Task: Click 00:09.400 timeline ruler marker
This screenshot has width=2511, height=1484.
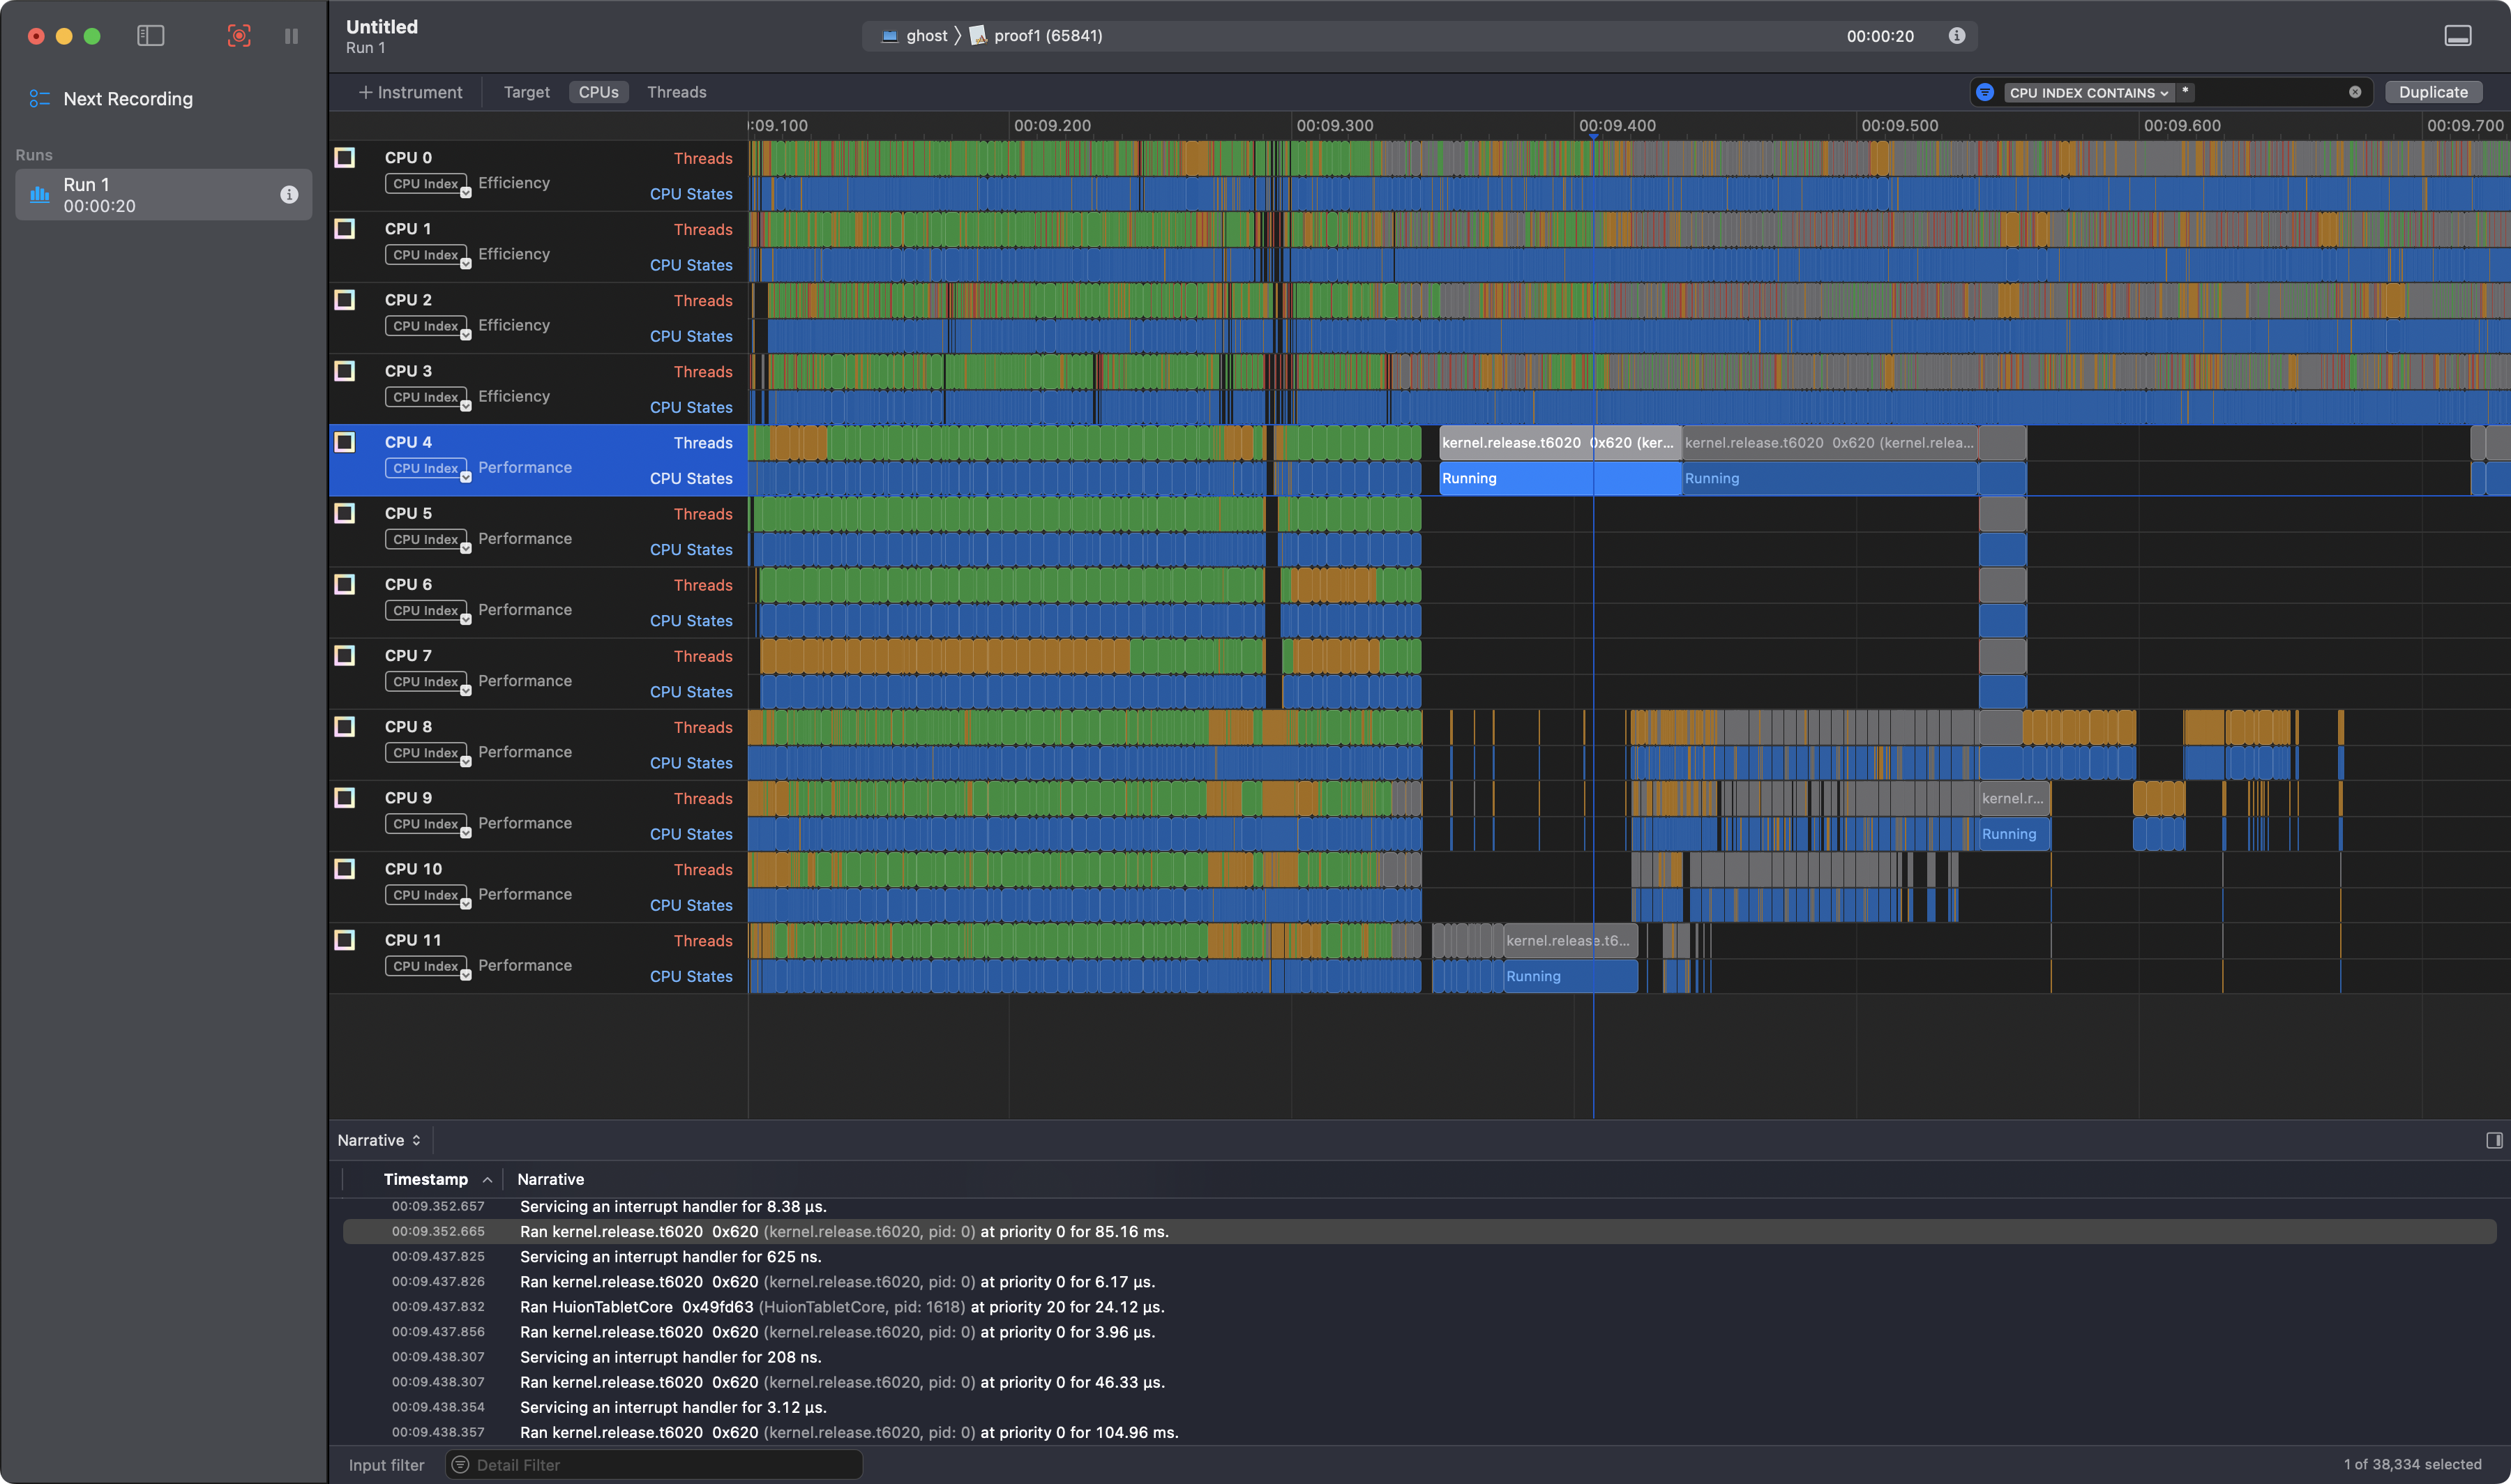Action: pos(1617,126)
